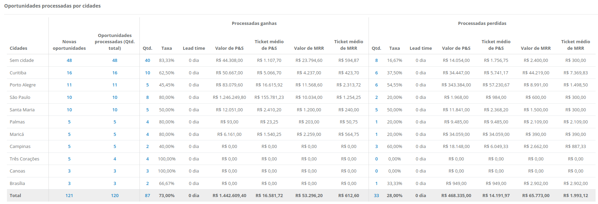Image resolution: width=598 pixels, height=204 pixels.
Task: Click Três Corações processed total of 4
Action: click(x=115, y=159)
